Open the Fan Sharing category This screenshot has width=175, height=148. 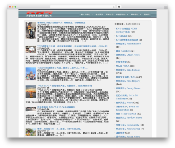128,129
